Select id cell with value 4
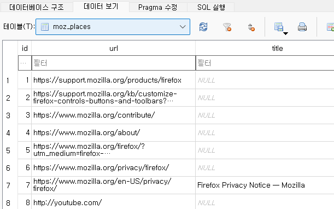The height and width of the screenshot is (209, 334). tap(25, 133)
